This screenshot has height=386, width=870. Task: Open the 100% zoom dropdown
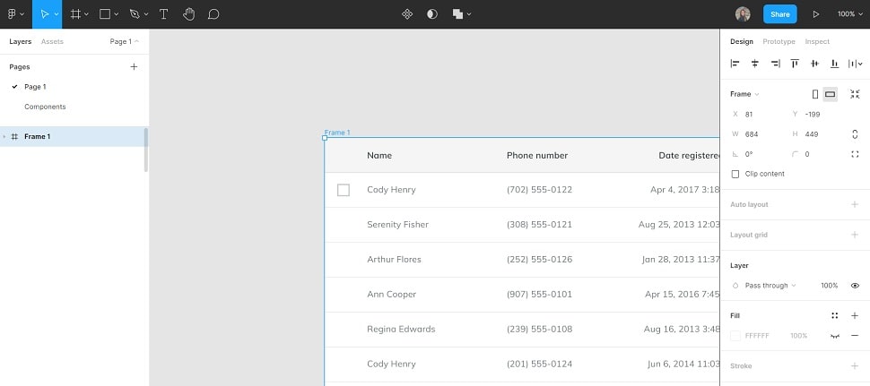850,14
